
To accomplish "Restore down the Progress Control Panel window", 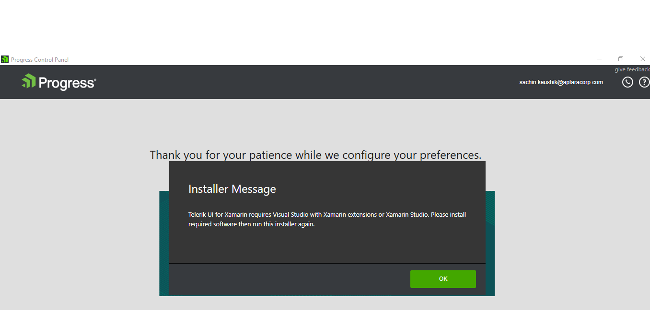I will click(x=621, y=59).
